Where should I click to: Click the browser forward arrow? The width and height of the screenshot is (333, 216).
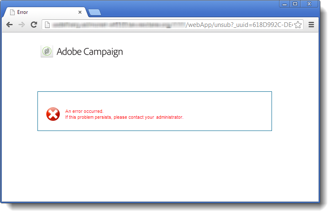coord(21,25)
